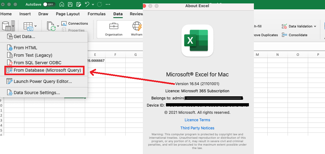Select column F header

click(115, 55)
